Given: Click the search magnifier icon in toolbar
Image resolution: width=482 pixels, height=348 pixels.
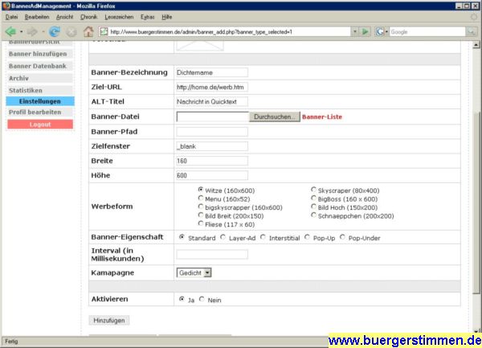Looking at the screenshot, I should (472, 31).
